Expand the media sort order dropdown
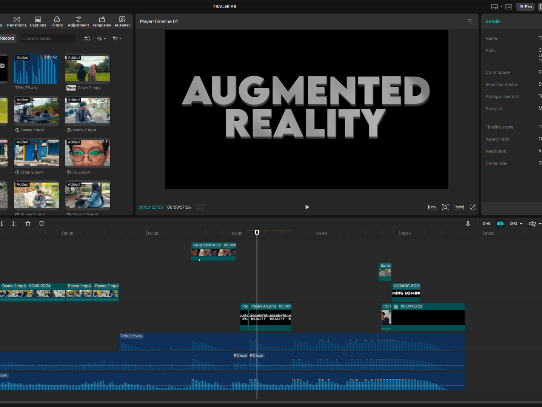Viewport: 542px width, 407px height. coord(102,38)
